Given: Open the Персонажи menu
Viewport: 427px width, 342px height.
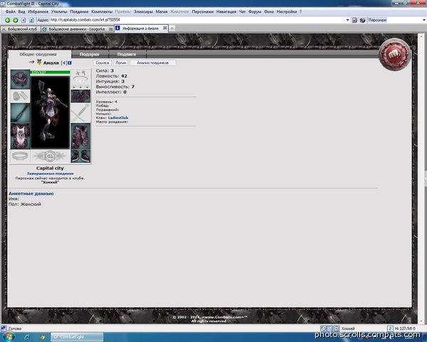Looking at the screenshot, I should [x=203, y=11].
